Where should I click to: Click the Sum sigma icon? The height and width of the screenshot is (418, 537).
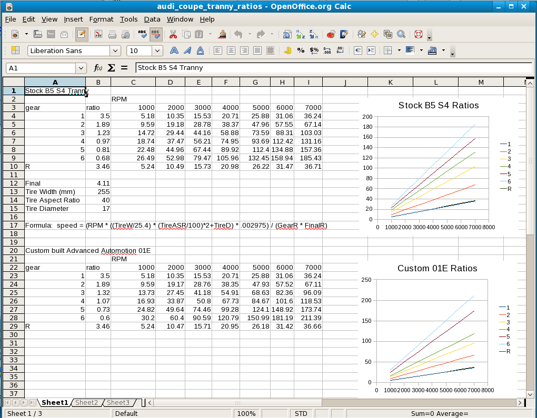111,68
